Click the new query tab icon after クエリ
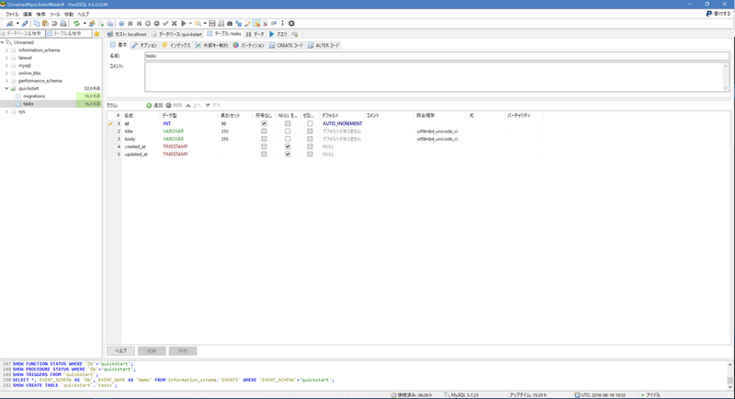The width and height of the screenshot is (735, 399). [x=295, y=34]
